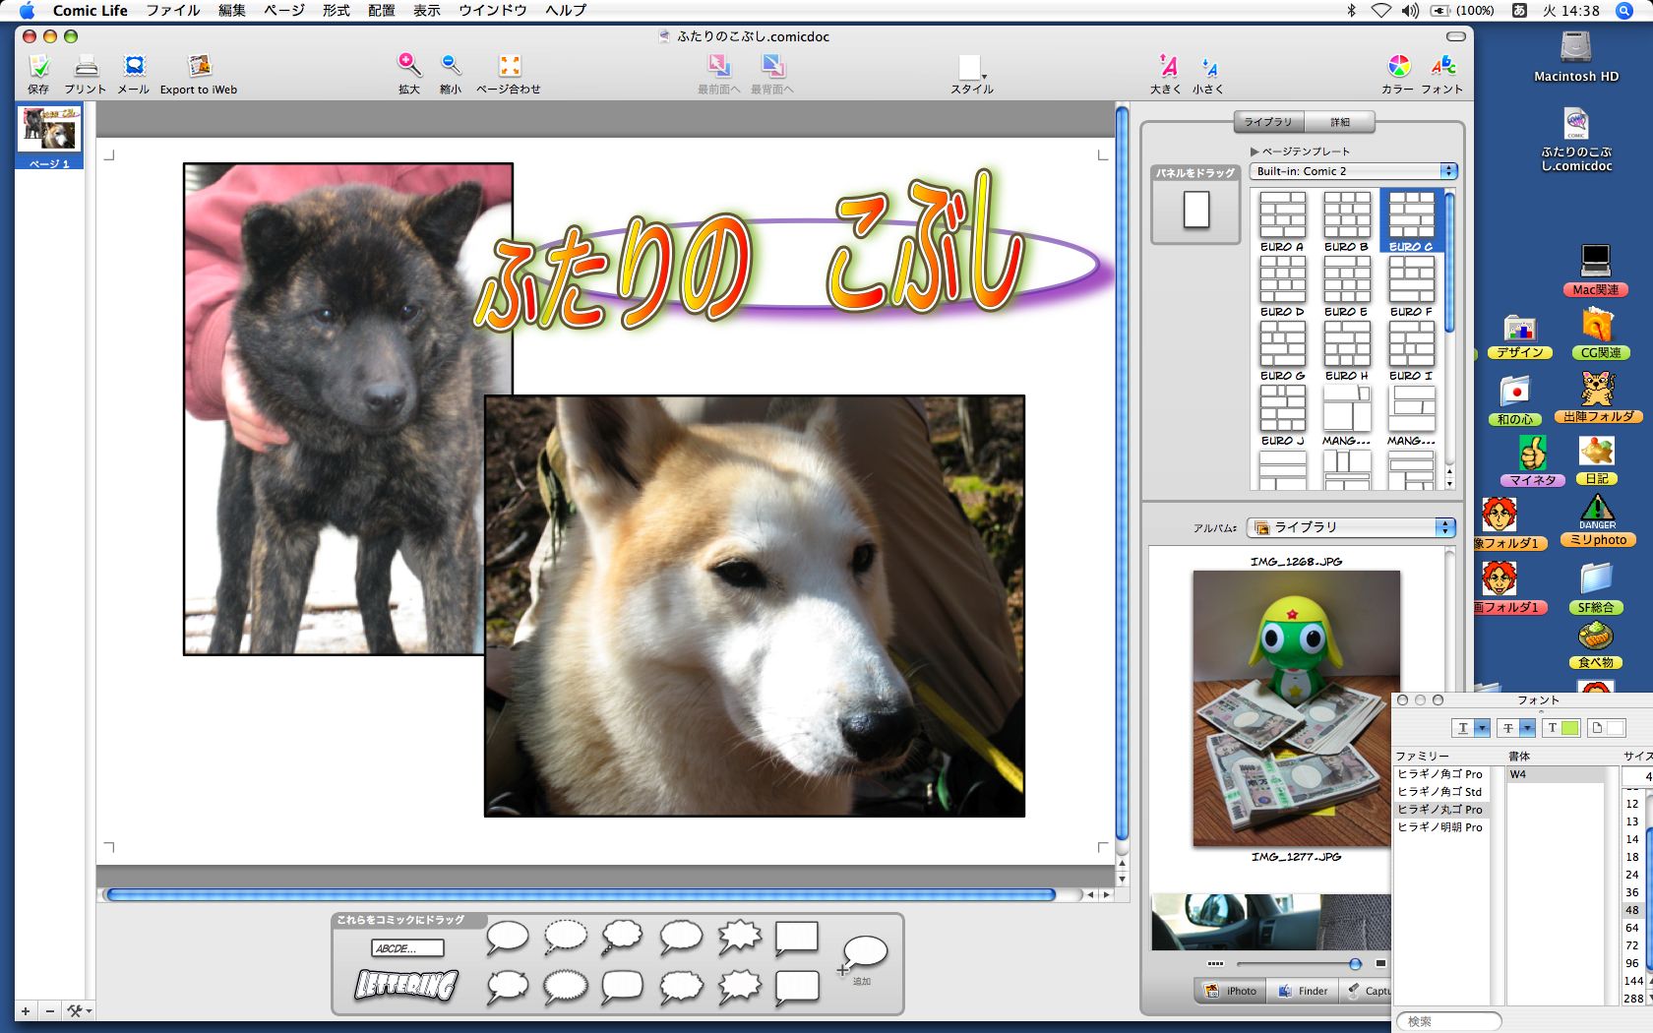This screenshot has height=1033, width=1653.
Task: Select the ABCDE... caption box element
Action: (x=408, y=948)
